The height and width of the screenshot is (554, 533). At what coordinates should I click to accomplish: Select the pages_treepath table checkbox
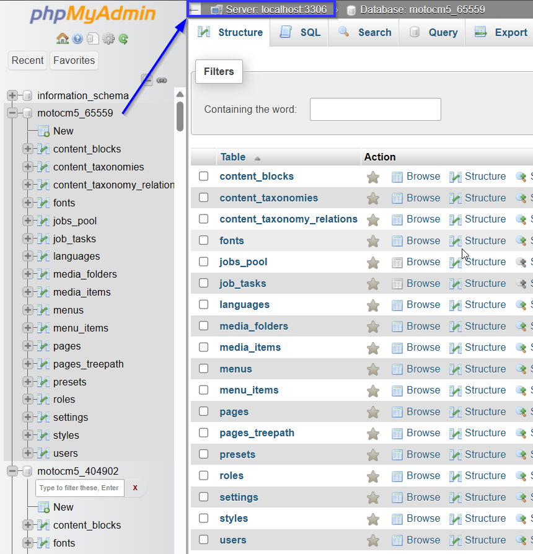pyautogui.click(x=203, y=433)
